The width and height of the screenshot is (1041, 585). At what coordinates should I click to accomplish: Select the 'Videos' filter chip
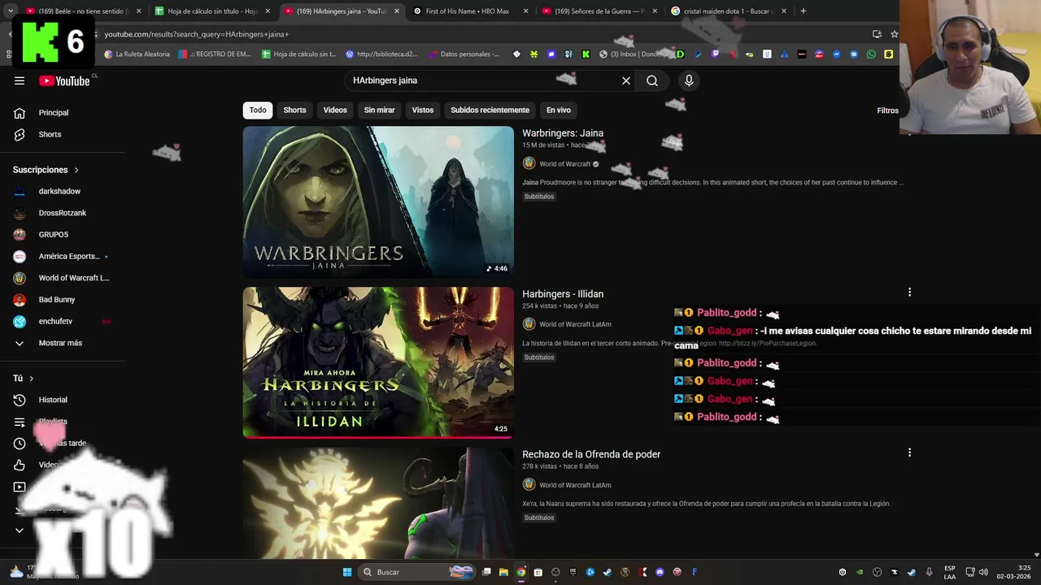[x=335, y=110]
